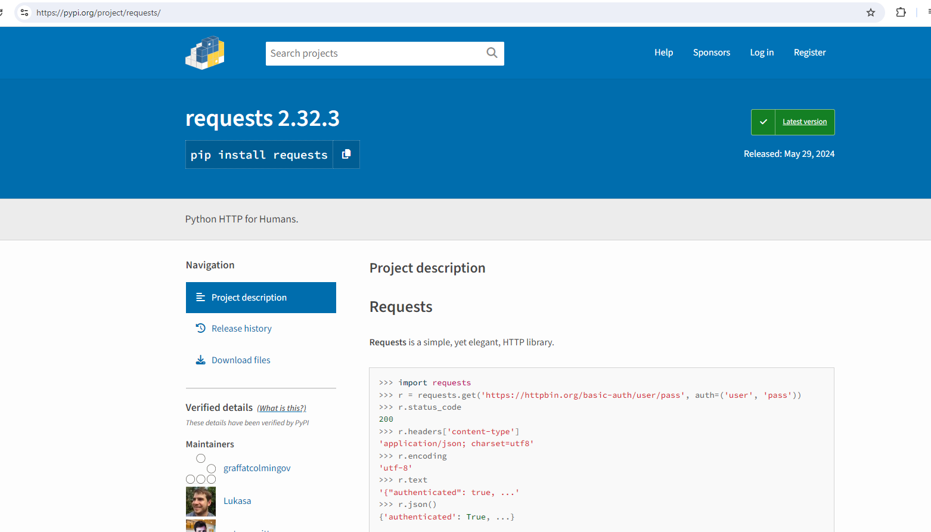Open the Help page
Image resolution: width=931 pixels, height=532 pixels.
[x=663, y=52]
